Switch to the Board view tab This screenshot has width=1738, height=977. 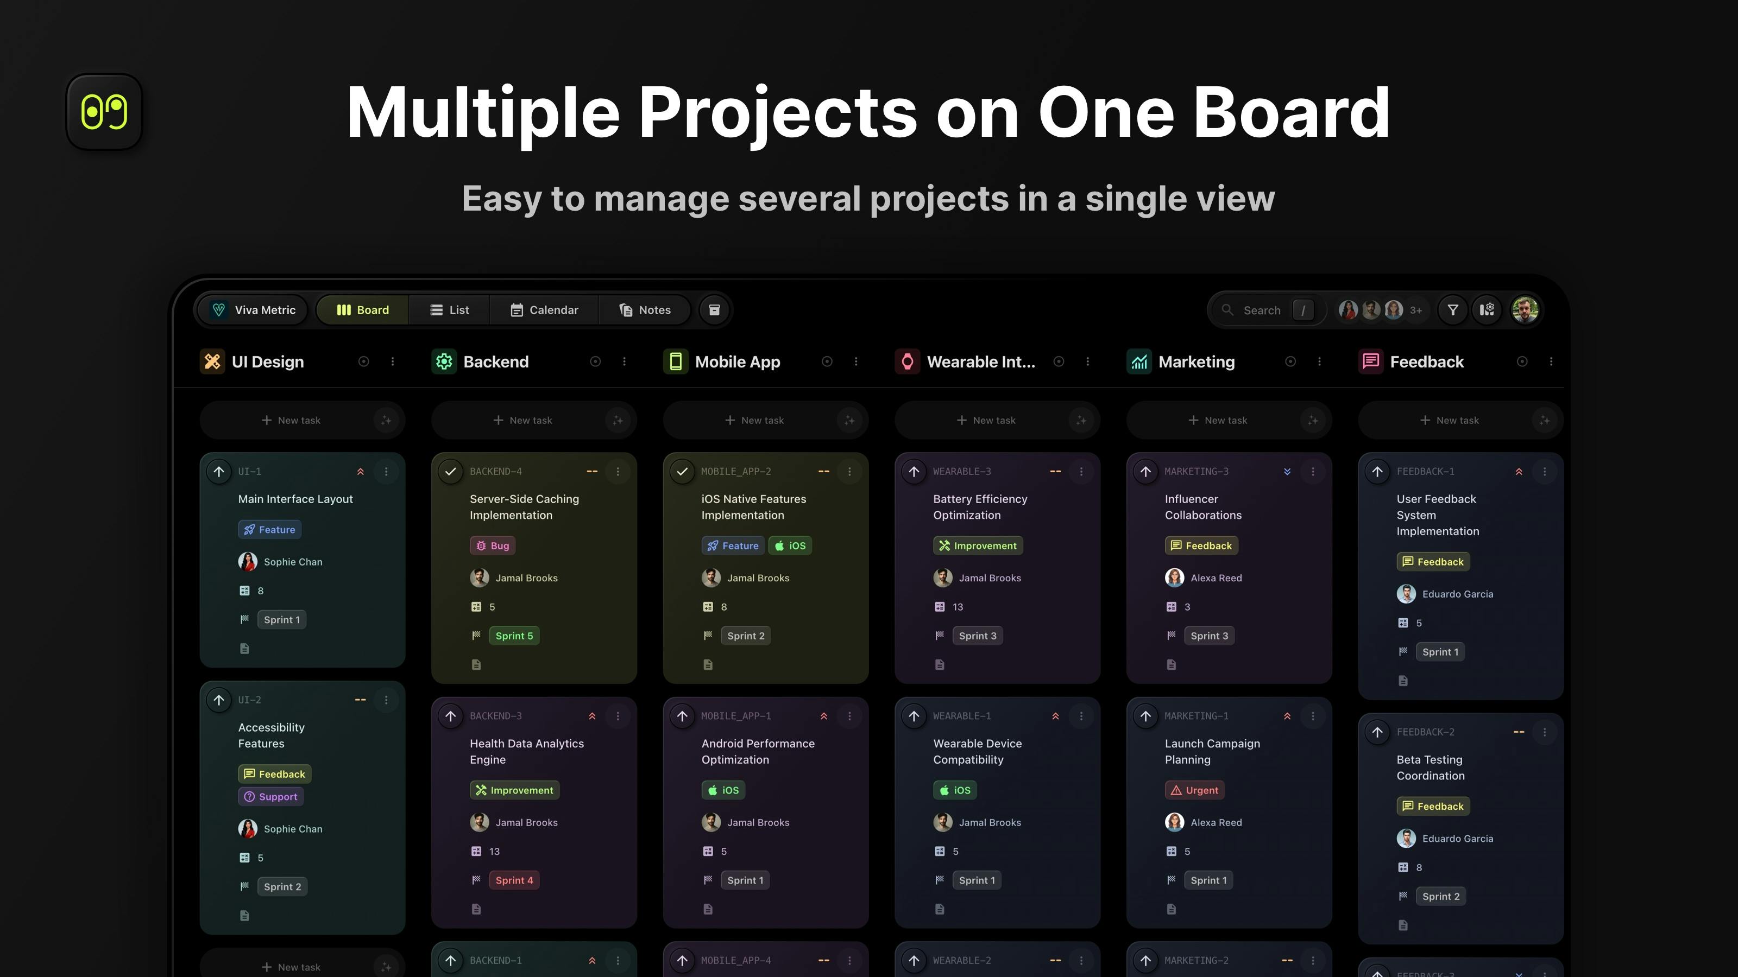click(x=363, y=310)
